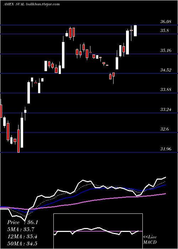Screen dimensions: 178x249
Task: Click the <<Live MACD label
Action: tap(150, 239)
